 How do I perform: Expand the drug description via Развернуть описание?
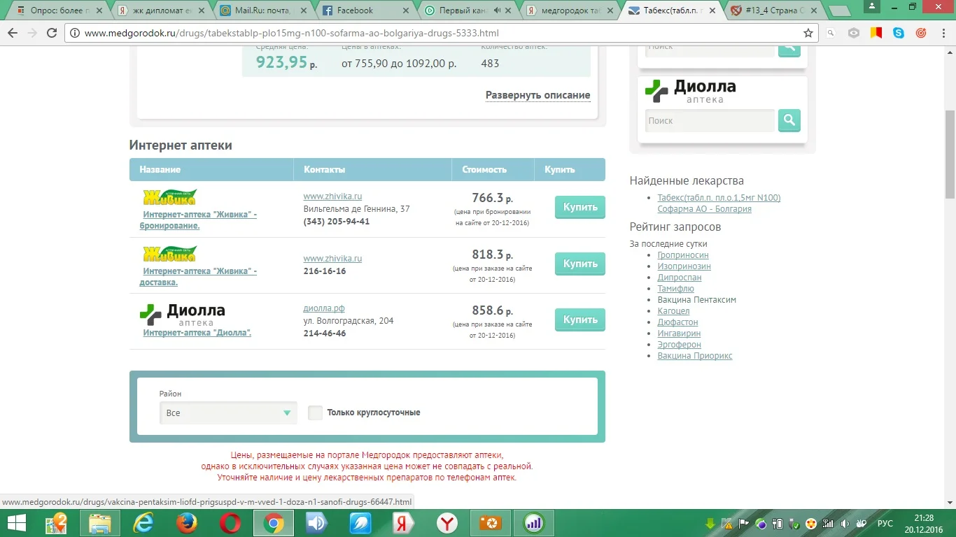(537, 95)
